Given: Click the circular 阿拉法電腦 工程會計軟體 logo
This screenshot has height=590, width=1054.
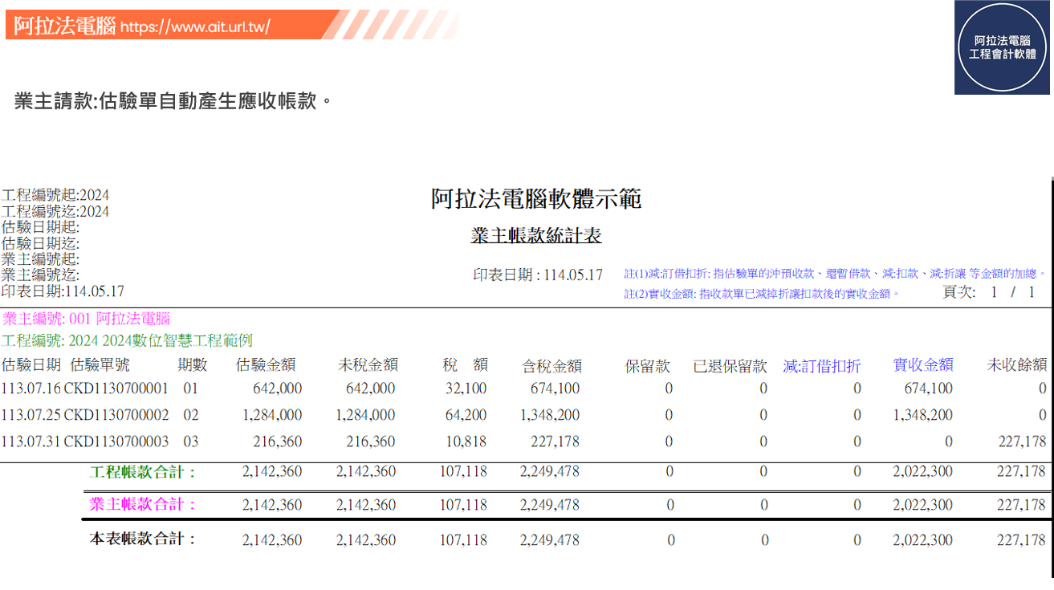Looking at the screenshot, I should 1003,47.
